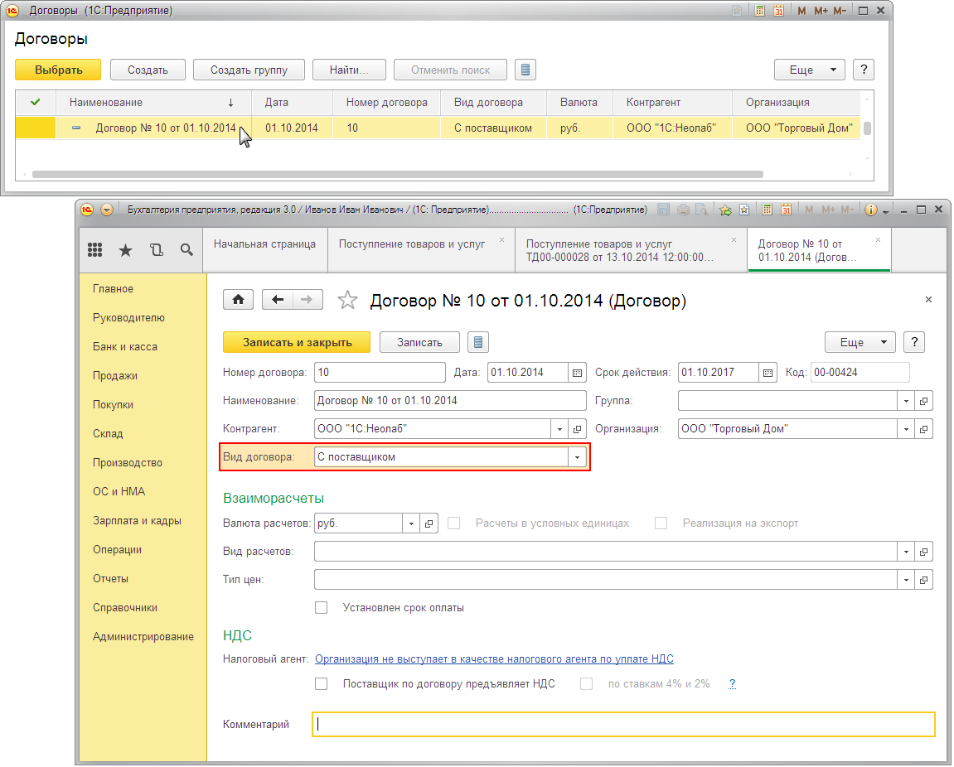Open the sections grid menu icon
The image size is (954, 767).
pyautogui.click(x=95, y=249)
